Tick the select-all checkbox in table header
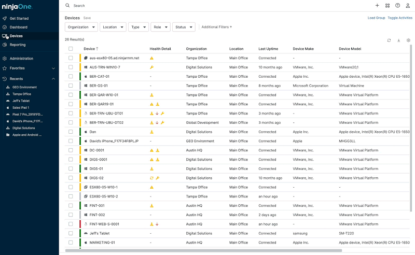This screenshot has width=415, height=255. [x=71, y=49]
